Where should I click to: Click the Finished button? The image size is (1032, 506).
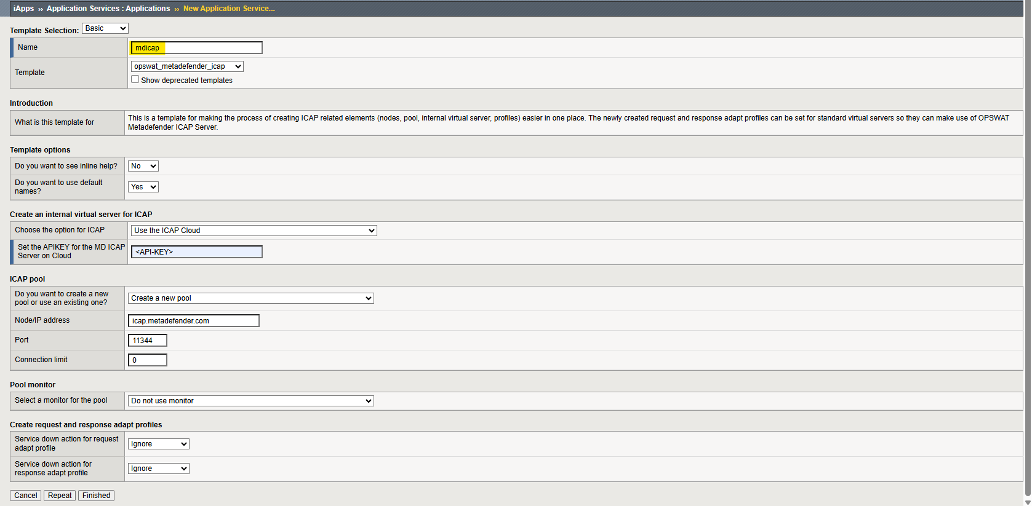[x=96, y=496]
